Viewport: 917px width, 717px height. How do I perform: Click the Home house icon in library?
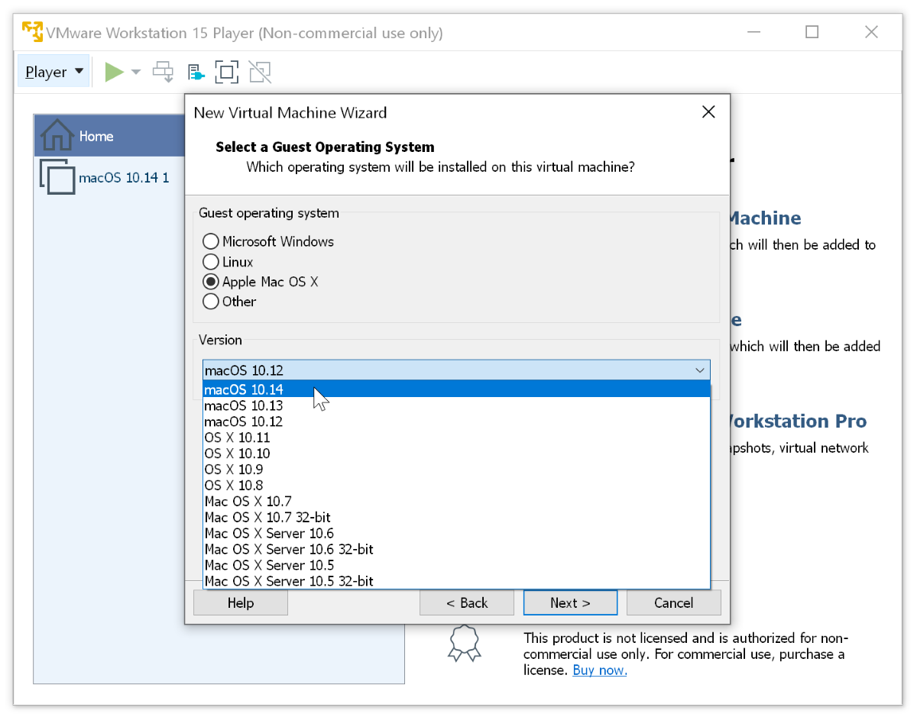tap(57, 136)
